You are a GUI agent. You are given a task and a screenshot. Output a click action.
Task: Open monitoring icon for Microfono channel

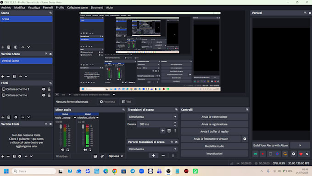point(90,150)
